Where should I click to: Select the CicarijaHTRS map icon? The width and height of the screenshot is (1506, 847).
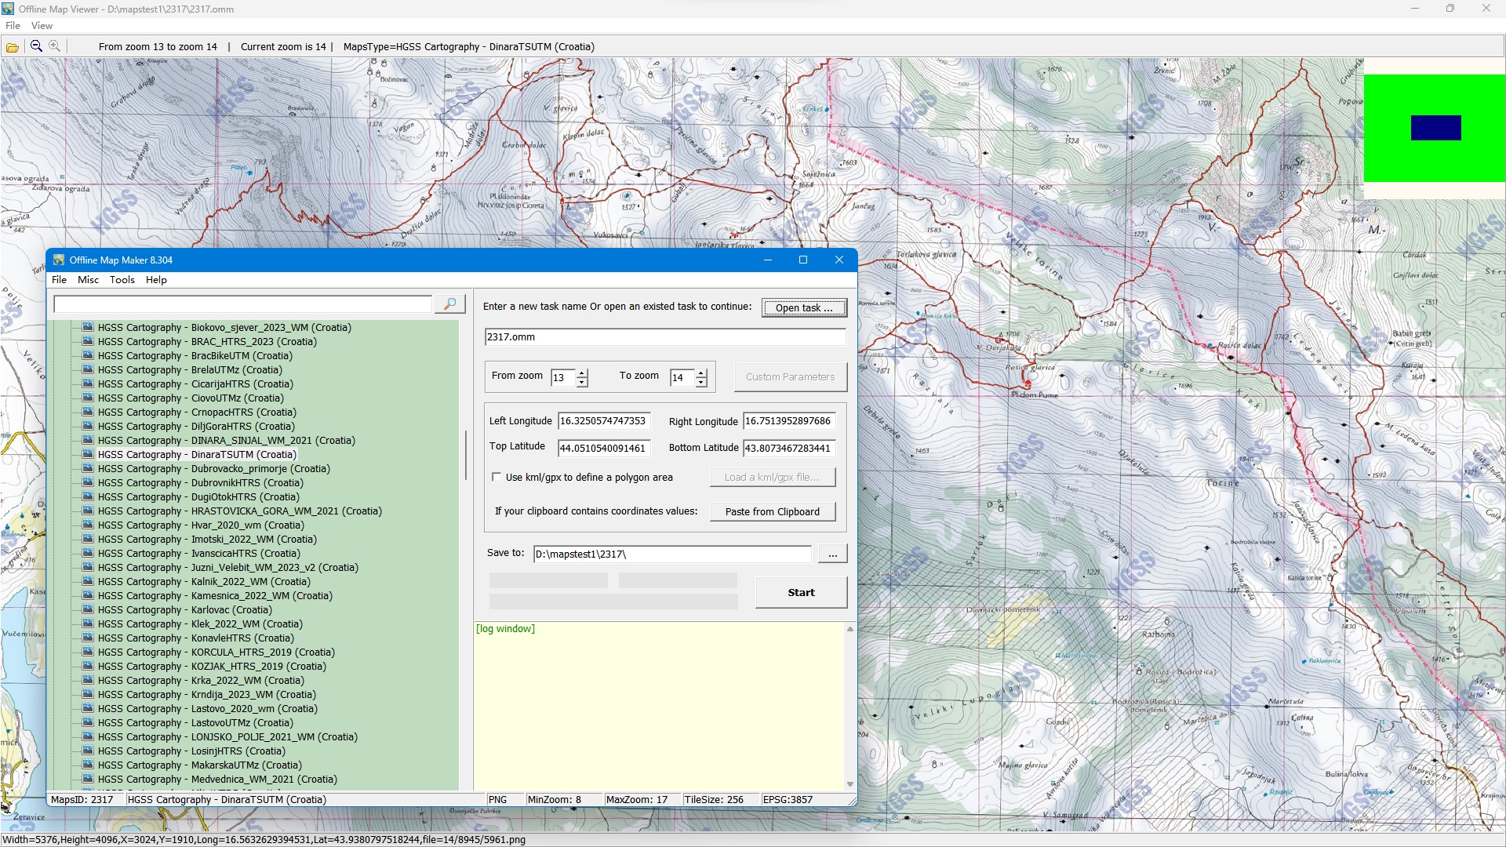click(88, 384)
